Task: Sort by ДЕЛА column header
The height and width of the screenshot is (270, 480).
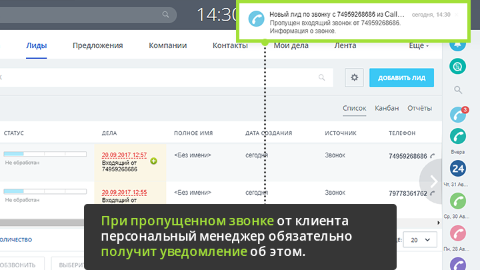Action: coord(109,133)
